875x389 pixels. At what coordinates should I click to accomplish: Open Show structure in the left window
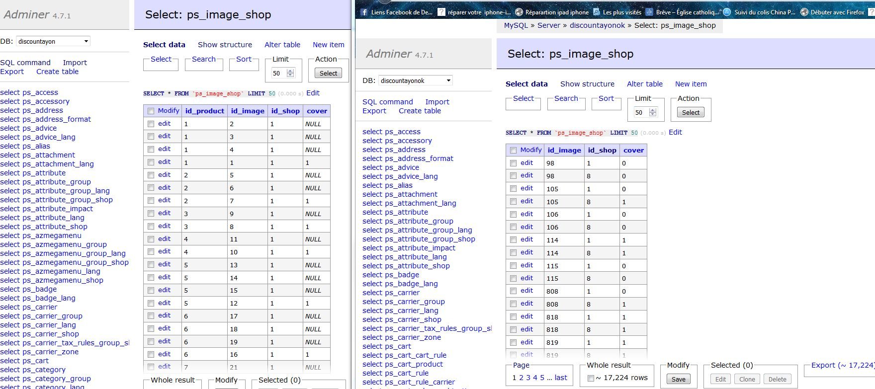[x=225, y=45]
